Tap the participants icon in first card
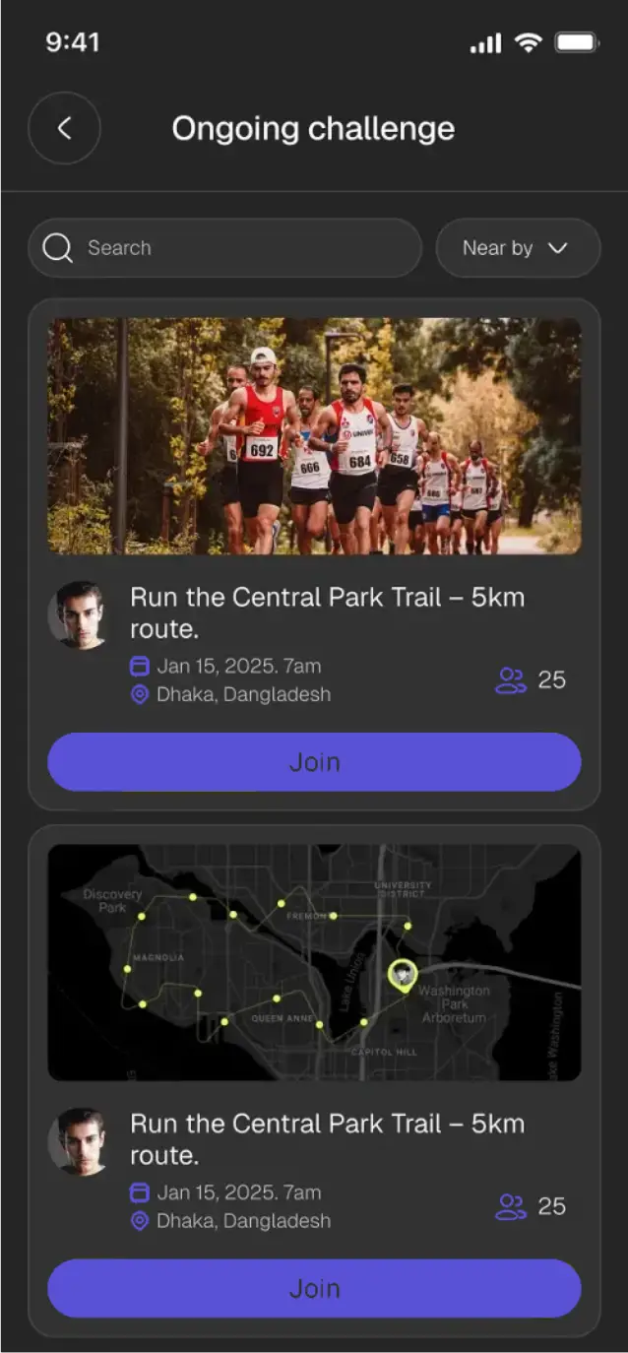This screenshot has height=1353, width=628. click(x=511, y=680)
